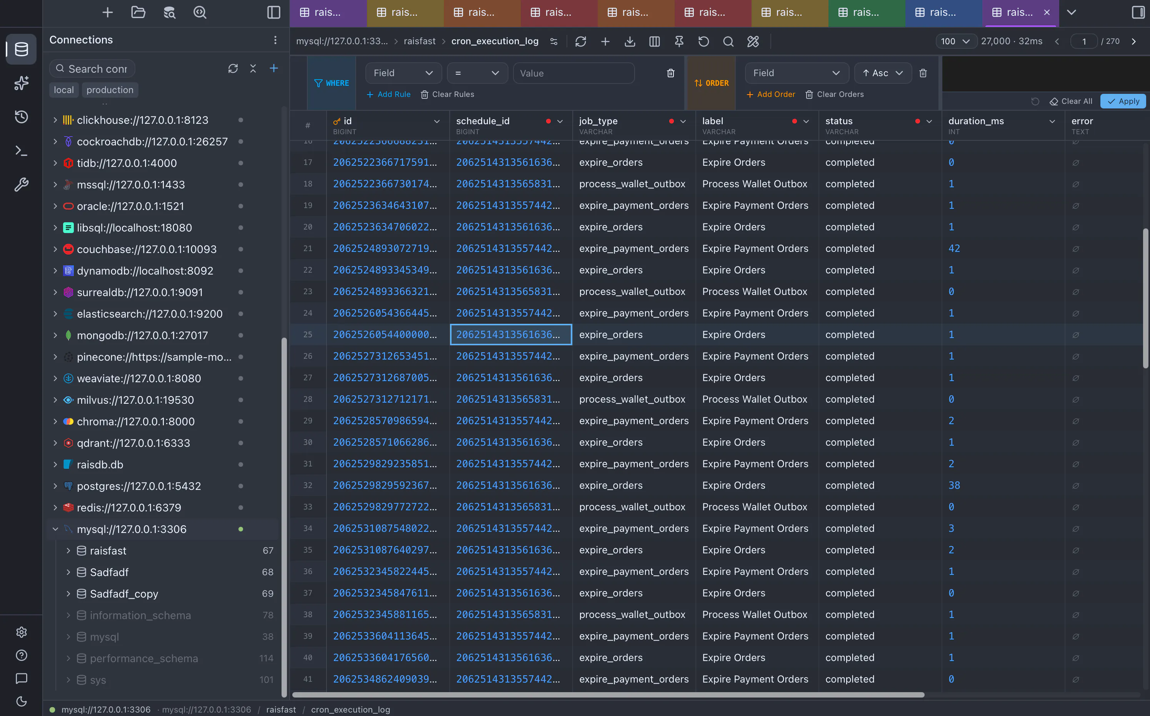1150x716 pixels.
Task: Click the page number input field
Action: pos(1084,42)
